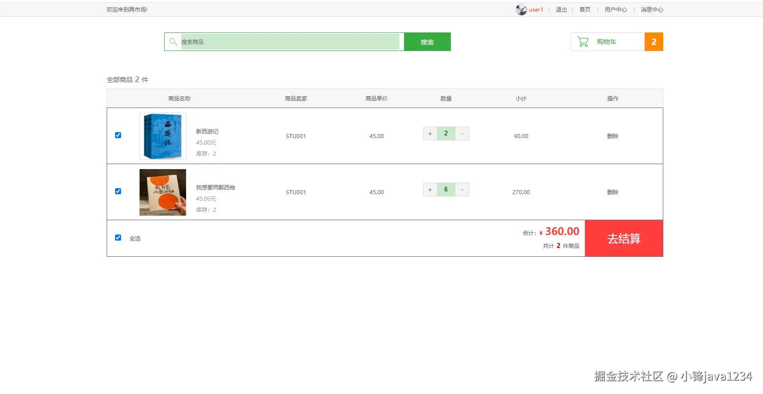Viewport: 763px width, 394px height.
Task: Open the 新西游记 book cover thumbnail
Action: [163, 136]
